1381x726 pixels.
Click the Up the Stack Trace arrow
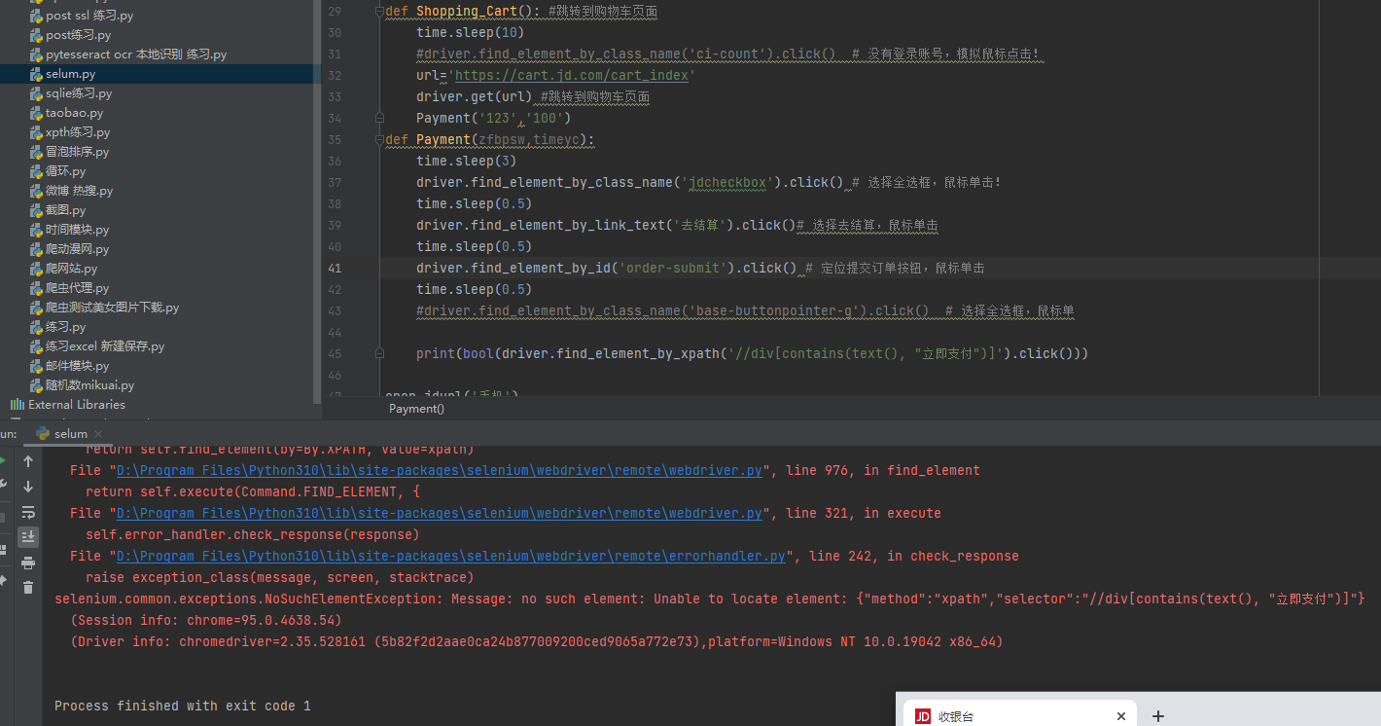(28, 461)
